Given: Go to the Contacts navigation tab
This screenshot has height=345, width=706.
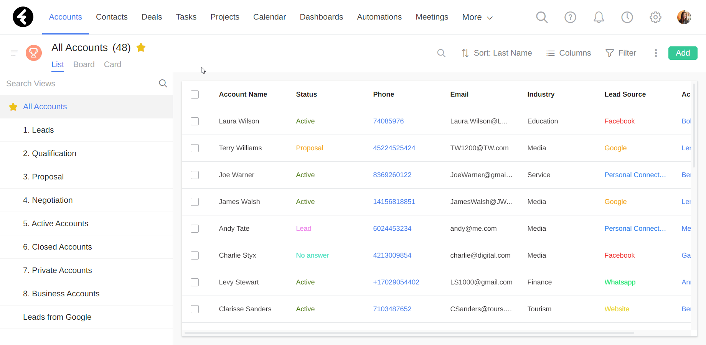Looking at the screenshot, I should click(x=112, y=17).
